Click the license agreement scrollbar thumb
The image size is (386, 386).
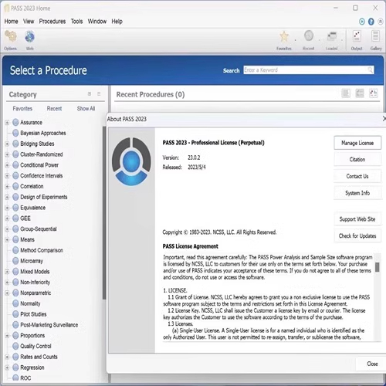pos(378,267)
